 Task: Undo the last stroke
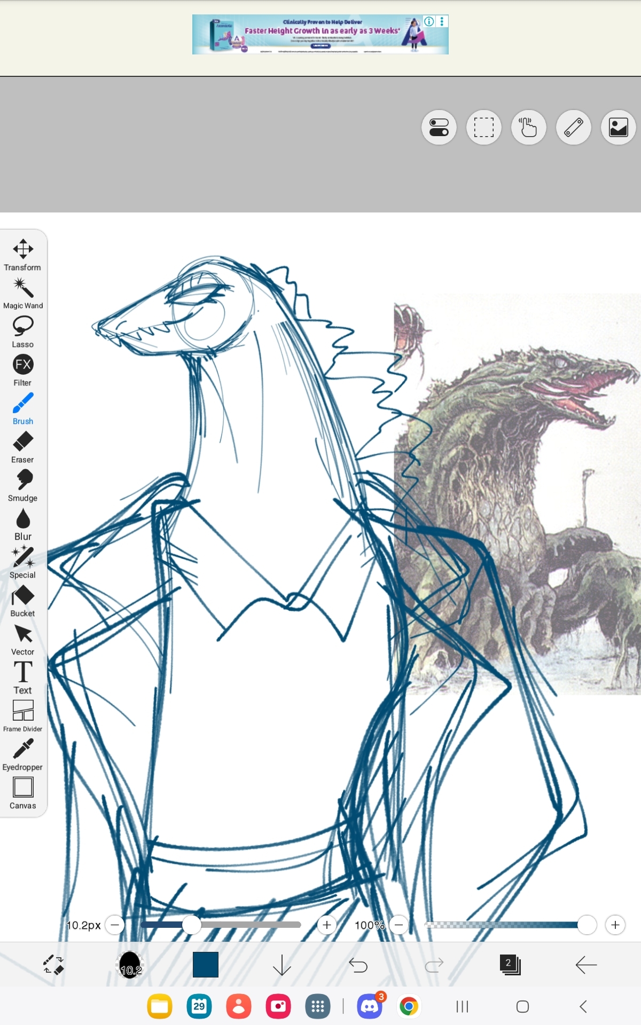(358, 965)
